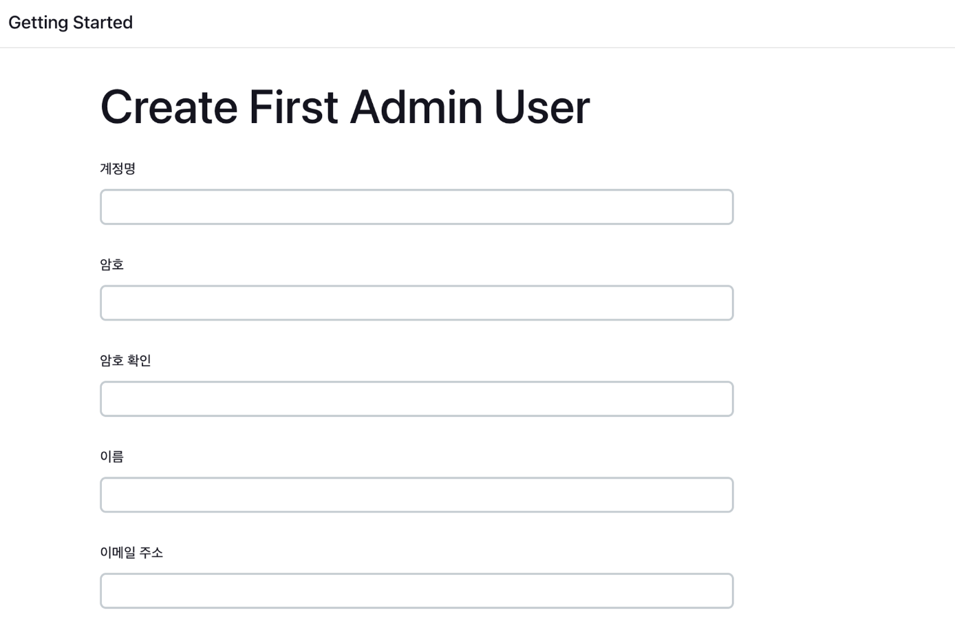
Task: Click the 이름 label text
Action: 111,457
